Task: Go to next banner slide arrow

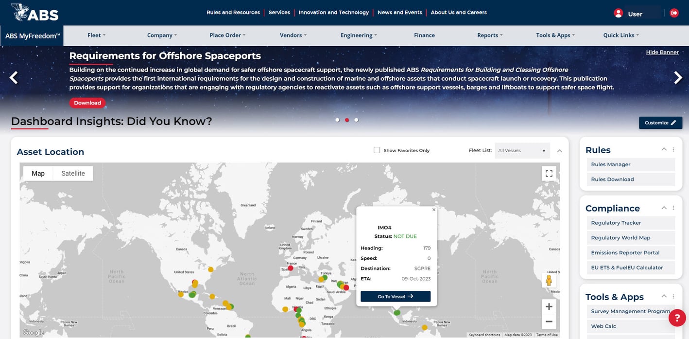Action: click(x=678, y=77)
